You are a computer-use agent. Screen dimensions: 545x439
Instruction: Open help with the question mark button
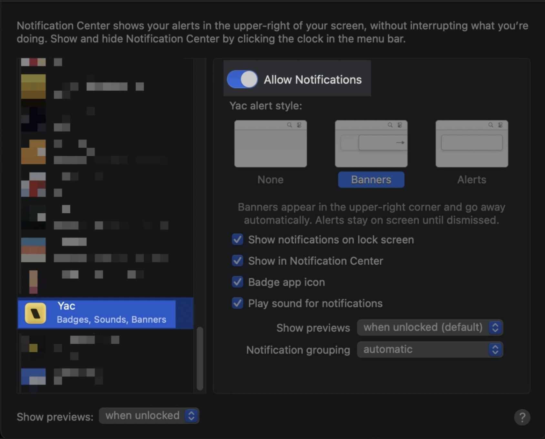[522, 417]
